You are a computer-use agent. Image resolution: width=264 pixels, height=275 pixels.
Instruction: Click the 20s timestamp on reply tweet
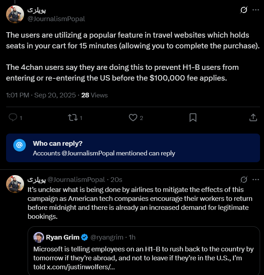point(116,179)
